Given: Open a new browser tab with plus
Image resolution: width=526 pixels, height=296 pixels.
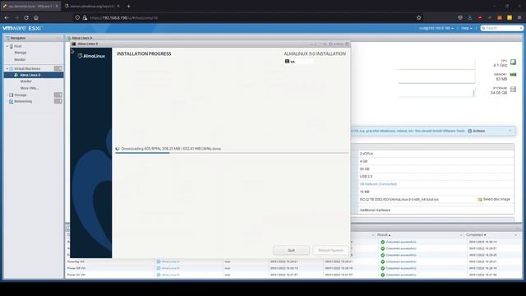Looking at the screenshot, I should click(128, 6).
